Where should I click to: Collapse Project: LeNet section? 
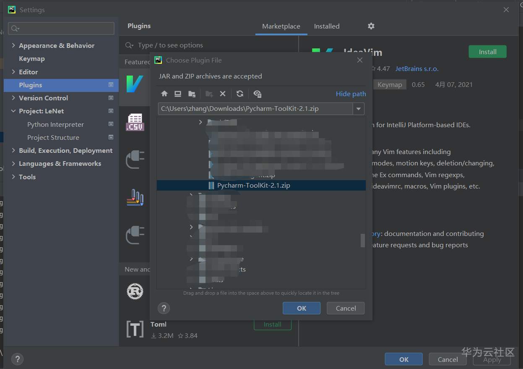pos(13,111)
